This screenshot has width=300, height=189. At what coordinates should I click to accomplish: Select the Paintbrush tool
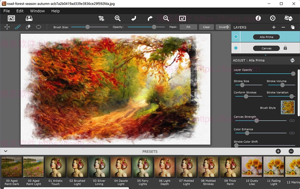[17, 27]
